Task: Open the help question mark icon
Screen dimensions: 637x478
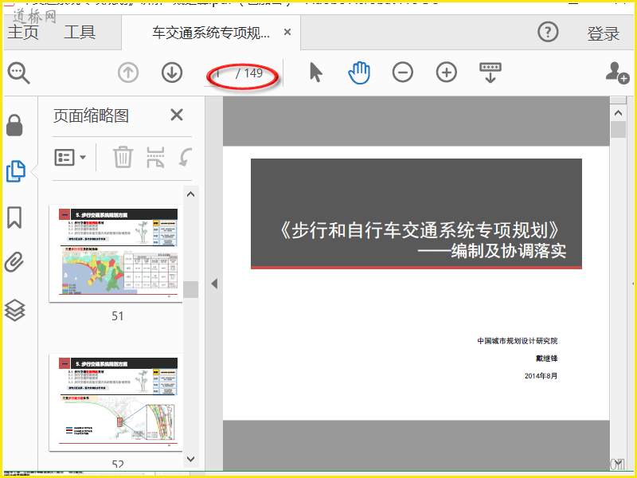Action: click(x=548, y=32)
